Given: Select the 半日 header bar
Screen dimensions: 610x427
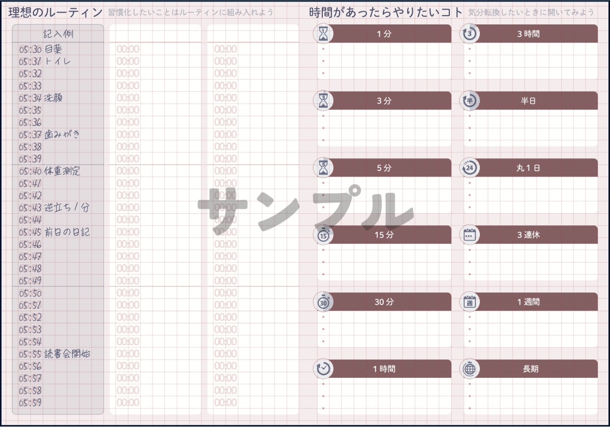Looking at the screenshot, I should tap(531, 101).
